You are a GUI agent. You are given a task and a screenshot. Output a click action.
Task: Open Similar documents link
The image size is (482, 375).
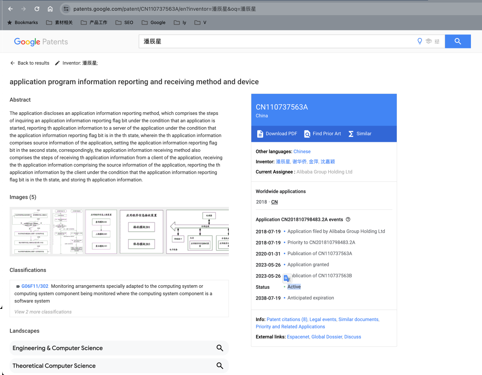(359, 320)
